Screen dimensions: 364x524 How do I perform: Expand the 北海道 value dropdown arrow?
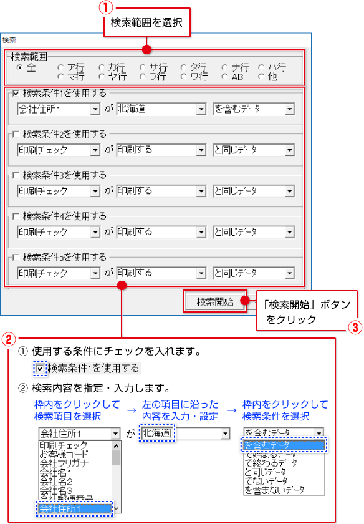(201, 109)
